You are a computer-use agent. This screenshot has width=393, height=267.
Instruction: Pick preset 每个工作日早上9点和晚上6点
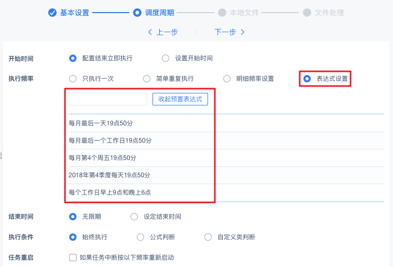pyautogui.click(x=110, y=193)
